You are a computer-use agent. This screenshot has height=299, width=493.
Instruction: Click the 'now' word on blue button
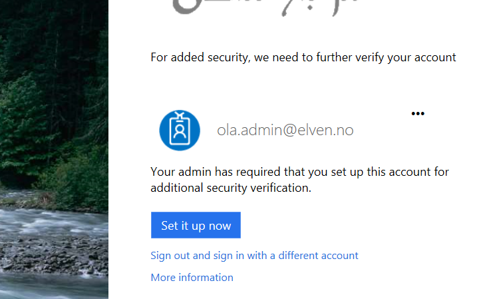pos(220,226)
